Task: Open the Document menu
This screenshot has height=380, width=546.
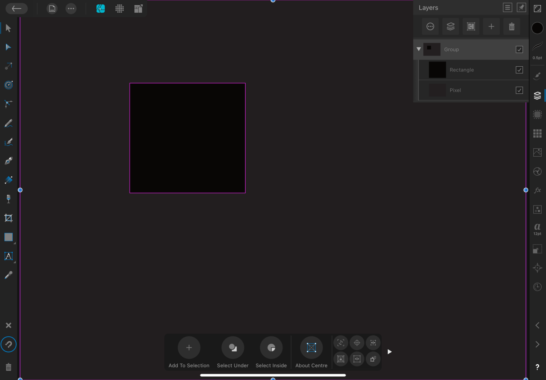Action: pos(52,8)
